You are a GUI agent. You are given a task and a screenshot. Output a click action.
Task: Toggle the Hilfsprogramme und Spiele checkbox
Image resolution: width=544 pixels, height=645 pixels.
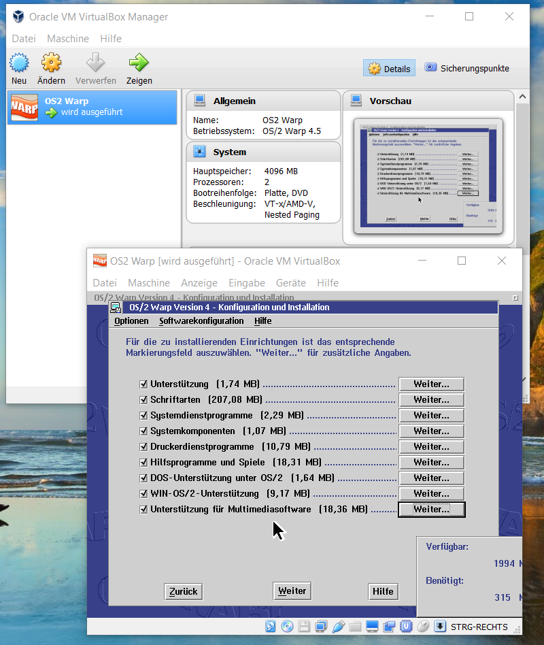tap(143, 463)
